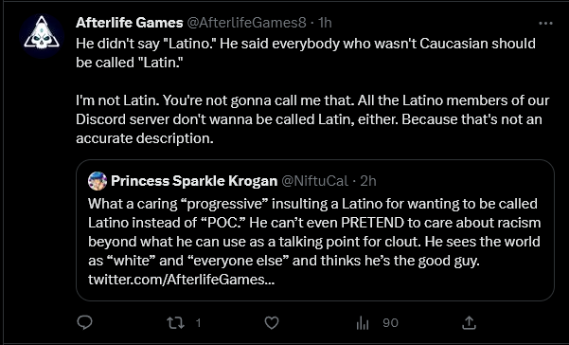Viewport: 569px width, 345px height.
Task: Open the Afterlife Games skull profile avatar
Action: click(x=42, y=36)
